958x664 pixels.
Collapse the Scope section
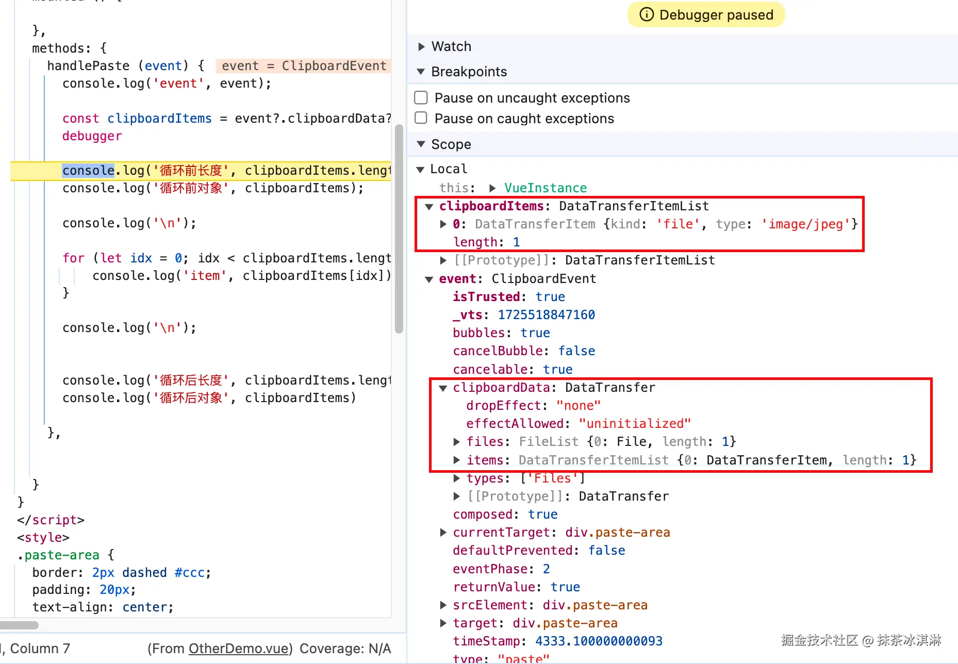pos(421,144)
